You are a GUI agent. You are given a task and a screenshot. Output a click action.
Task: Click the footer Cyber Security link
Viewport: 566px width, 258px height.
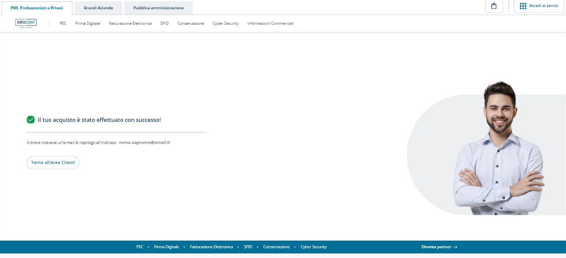[x=314, y=247]
